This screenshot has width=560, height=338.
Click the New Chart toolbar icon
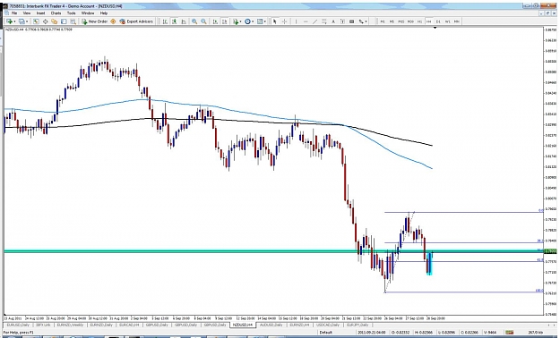(x=9, y=21)
